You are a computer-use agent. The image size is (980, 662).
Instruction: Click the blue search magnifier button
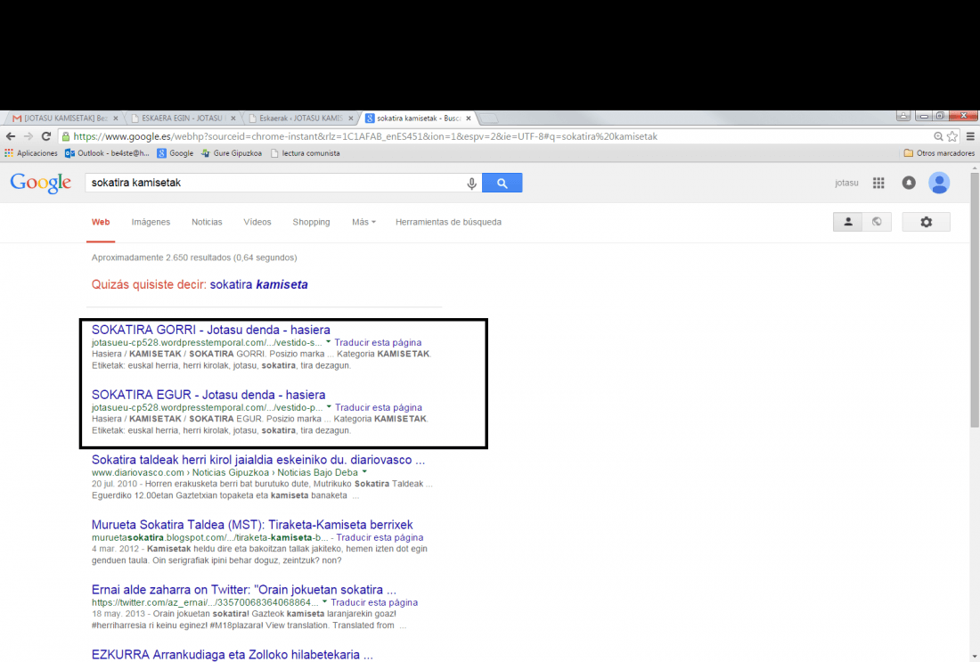tap(502, 184)
